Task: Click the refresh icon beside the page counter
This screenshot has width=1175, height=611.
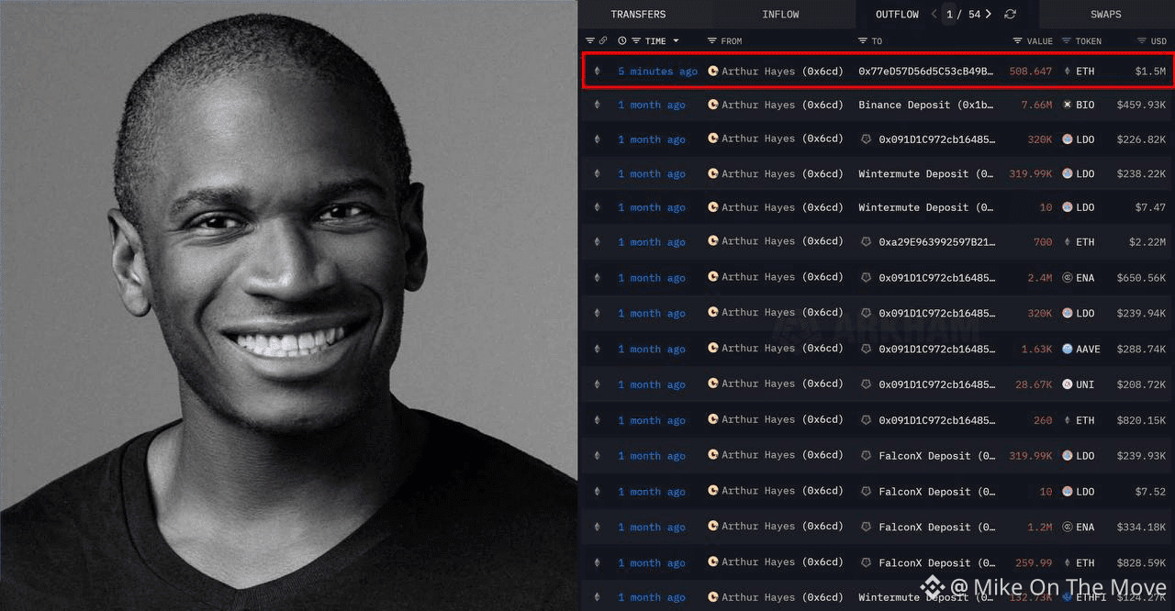Action: [1010, 14]
